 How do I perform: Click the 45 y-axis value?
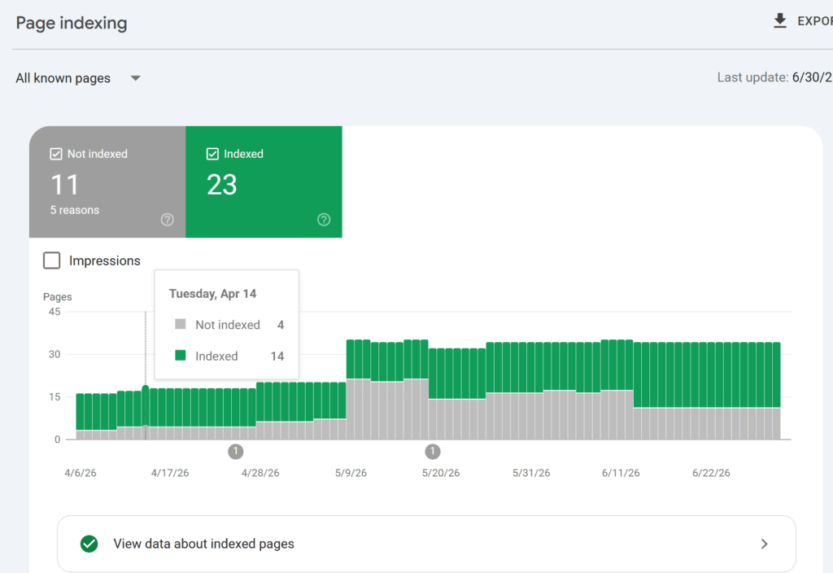tap(55, 312)
